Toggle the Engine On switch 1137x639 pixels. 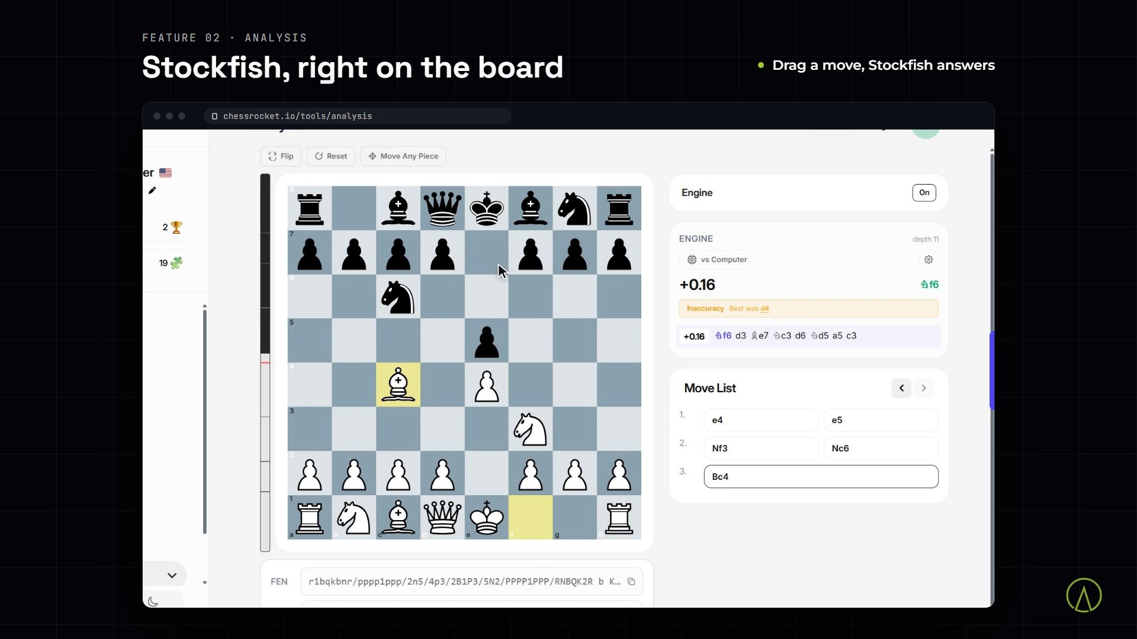[924, 192]
